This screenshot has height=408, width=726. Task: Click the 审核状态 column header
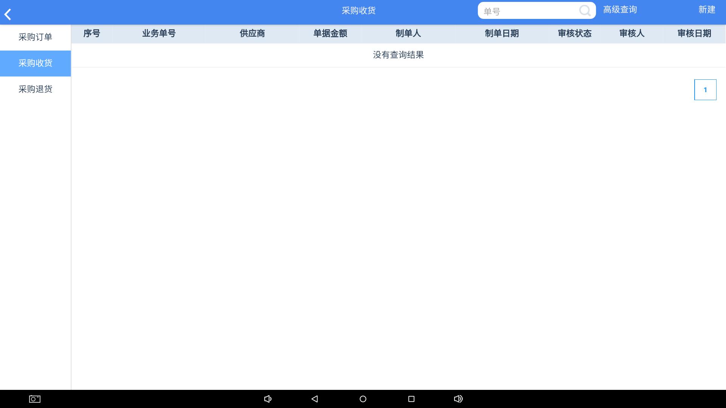click(575, 34)
